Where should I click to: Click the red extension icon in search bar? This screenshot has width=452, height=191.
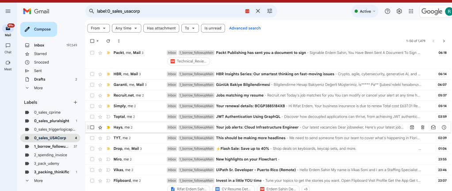(247, 11)
